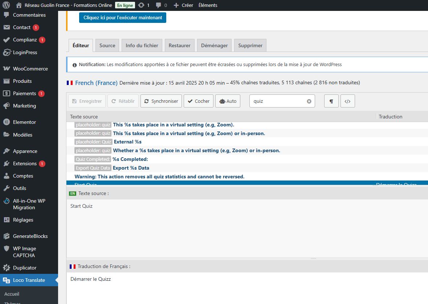Open LoginPress sidebar item

pos(25,52)
